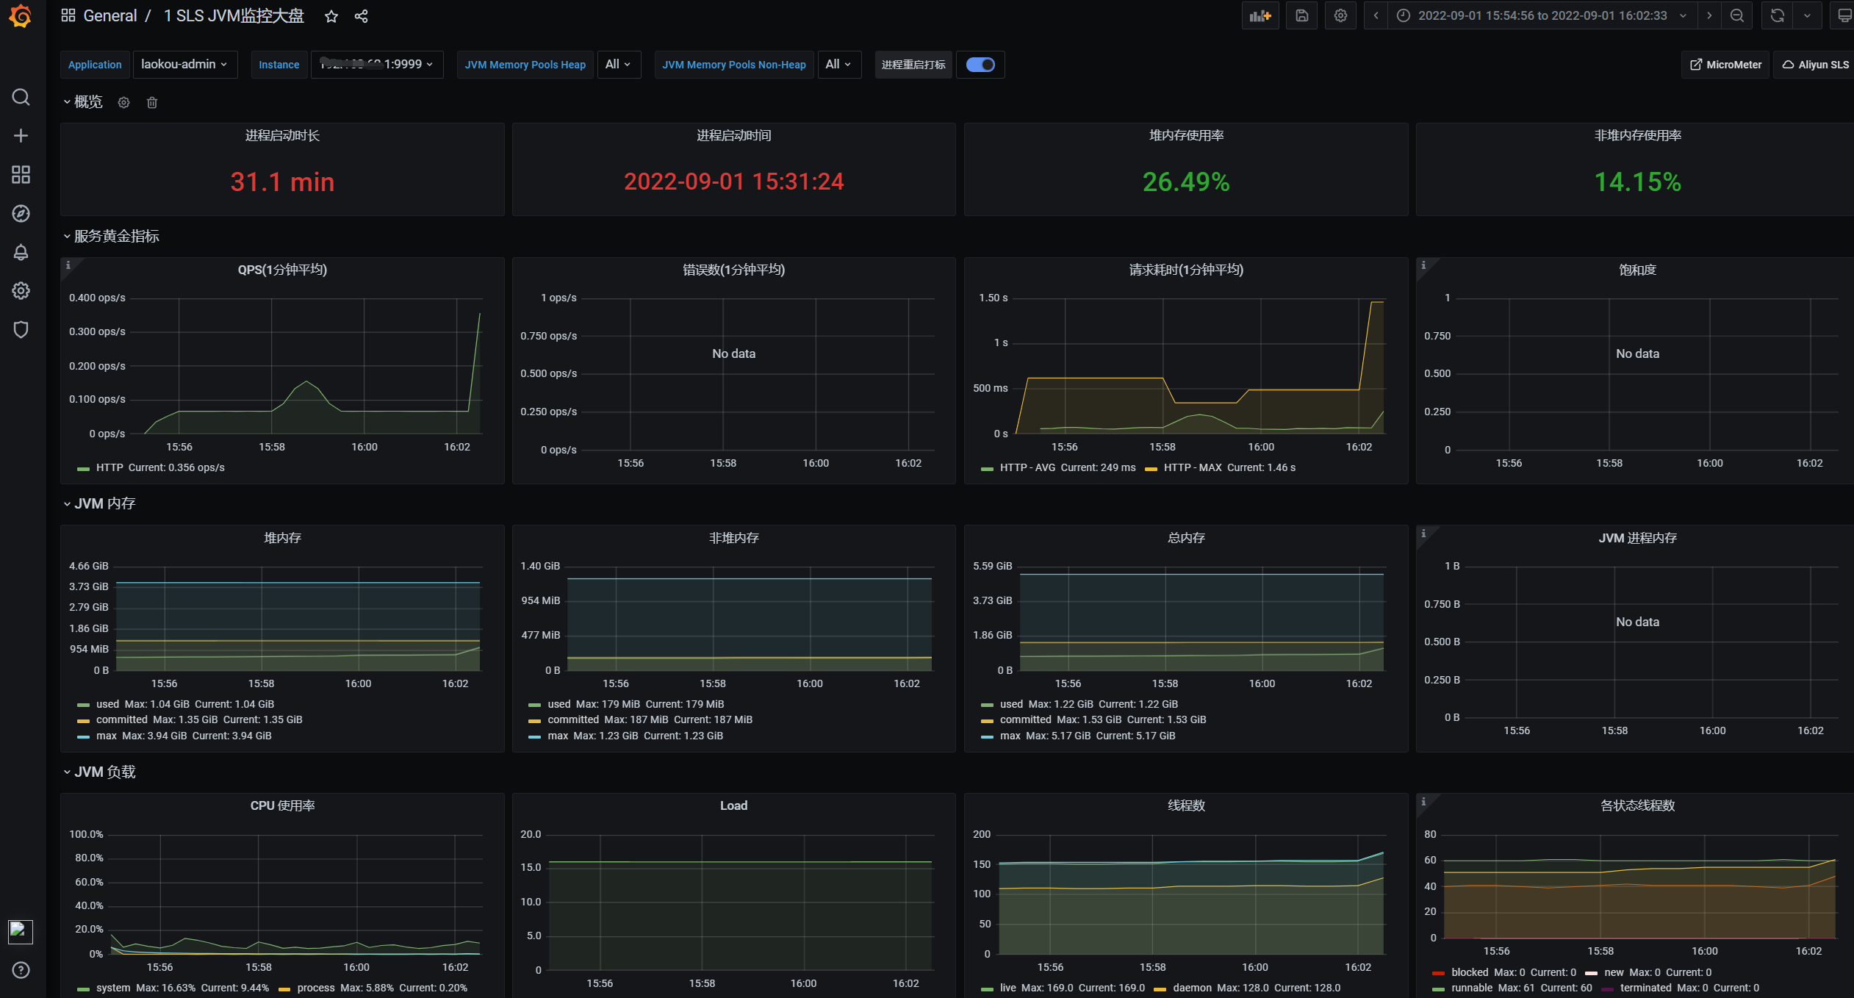This screenshot has width=1854, height=998.
Task: Toggle the 进程重启打标 switch
Action: tap(980, 65)
